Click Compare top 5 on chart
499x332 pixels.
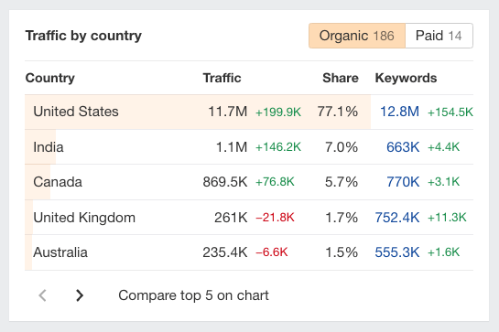(x=193, y=295)
